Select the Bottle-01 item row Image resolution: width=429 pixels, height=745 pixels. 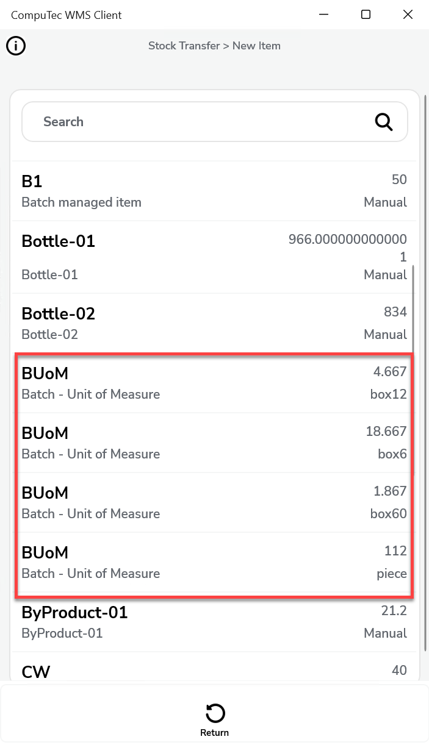(214, 257)
